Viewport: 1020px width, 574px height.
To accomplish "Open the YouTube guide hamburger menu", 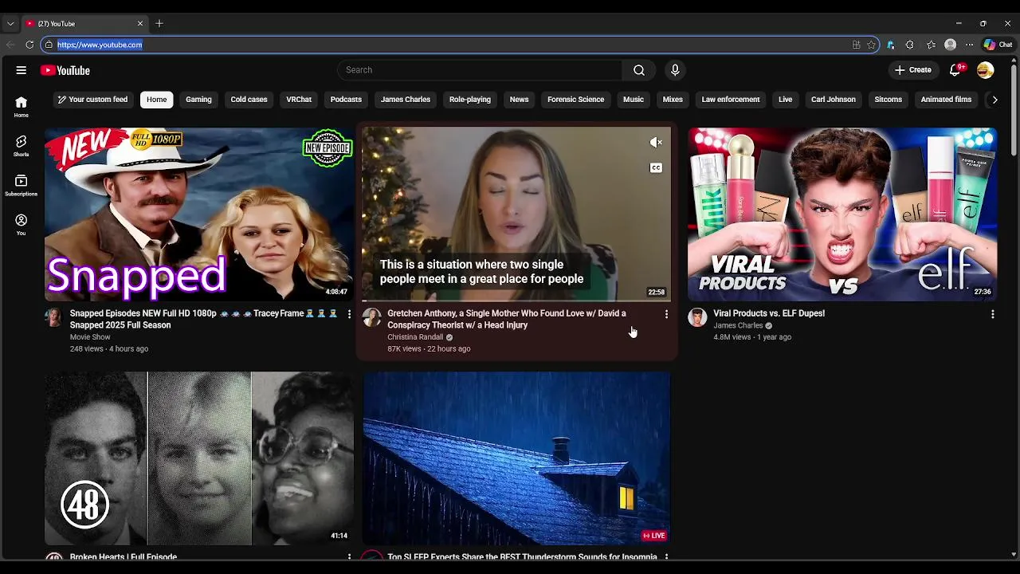I will coord(22,70).
